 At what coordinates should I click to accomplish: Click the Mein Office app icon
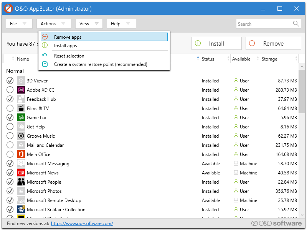point(21,154)
